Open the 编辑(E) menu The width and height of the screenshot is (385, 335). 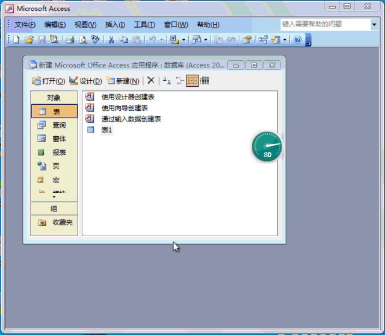point(55,25)
